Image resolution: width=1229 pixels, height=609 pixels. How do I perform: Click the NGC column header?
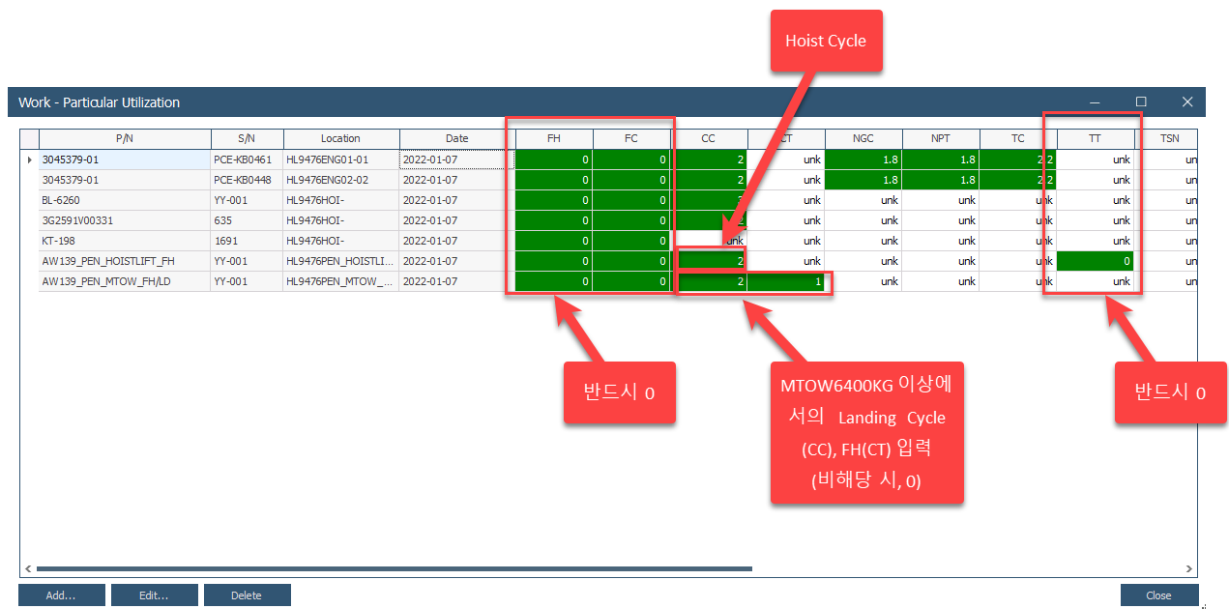pyautogui.click(x=863, y=138)
